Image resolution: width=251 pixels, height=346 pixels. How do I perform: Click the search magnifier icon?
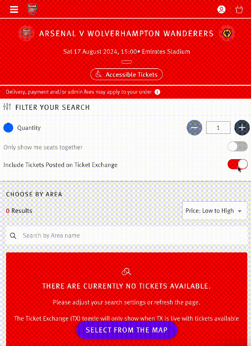click(x=13, y=236)
